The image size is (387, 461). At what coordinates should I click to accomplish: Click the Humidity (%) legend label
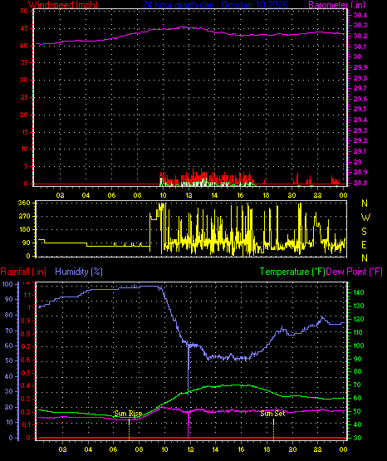click(x=79, y=272)
